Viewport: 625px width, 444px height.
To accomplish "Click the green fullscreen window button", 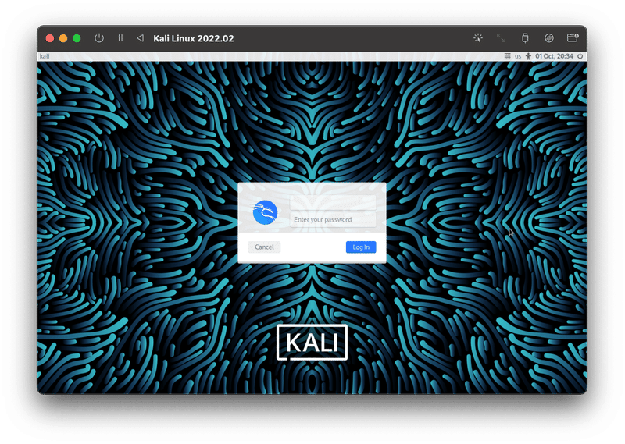I will click(77, 38).
